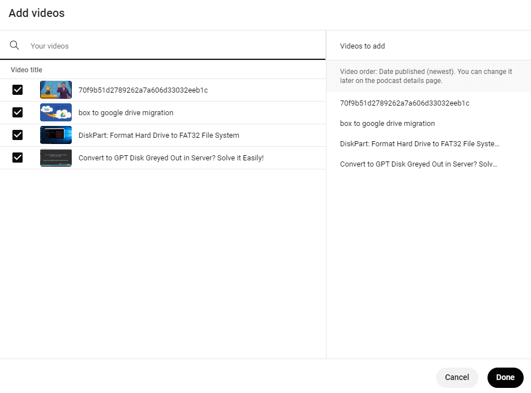Select truncated Convert to GPT entry in Videos to add
531x393 pixels.
(419, 164)
